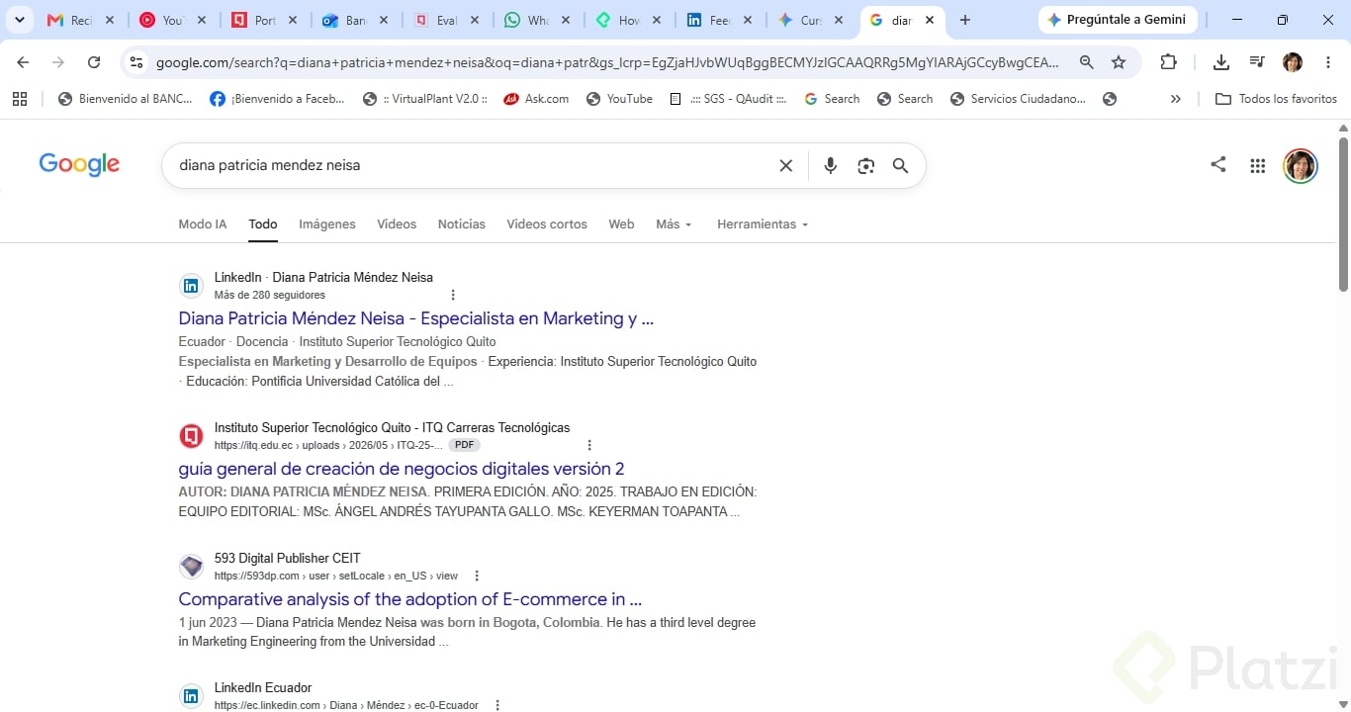
Task: Click the PDF badge on ITQ result
Action: [464, 445]
